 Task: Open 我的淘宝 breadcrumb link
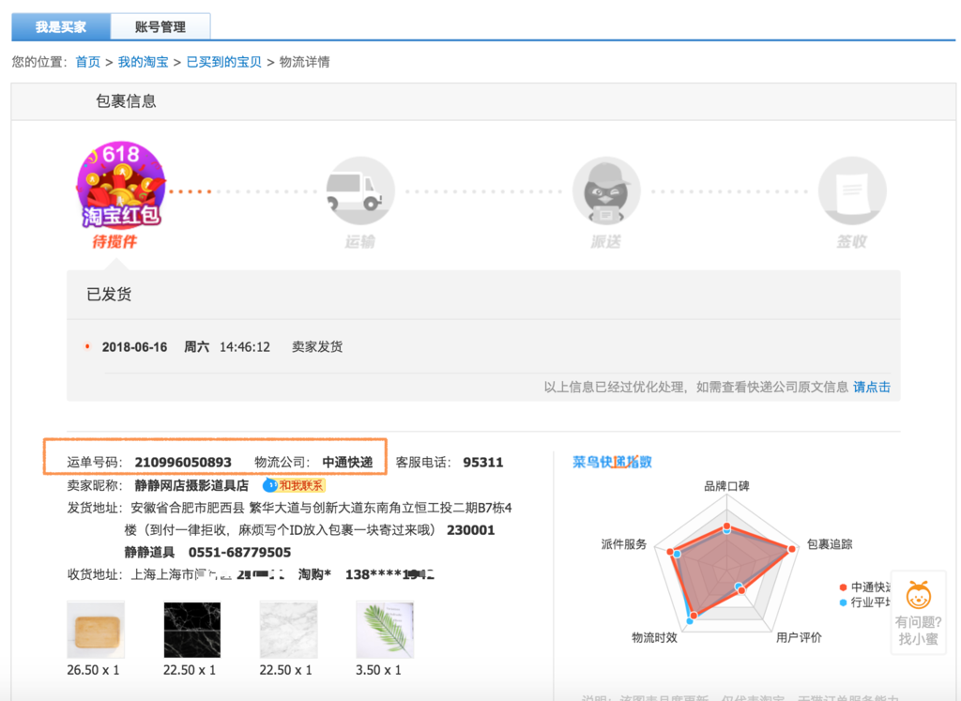pyautogui.click(x=143, y=62)
